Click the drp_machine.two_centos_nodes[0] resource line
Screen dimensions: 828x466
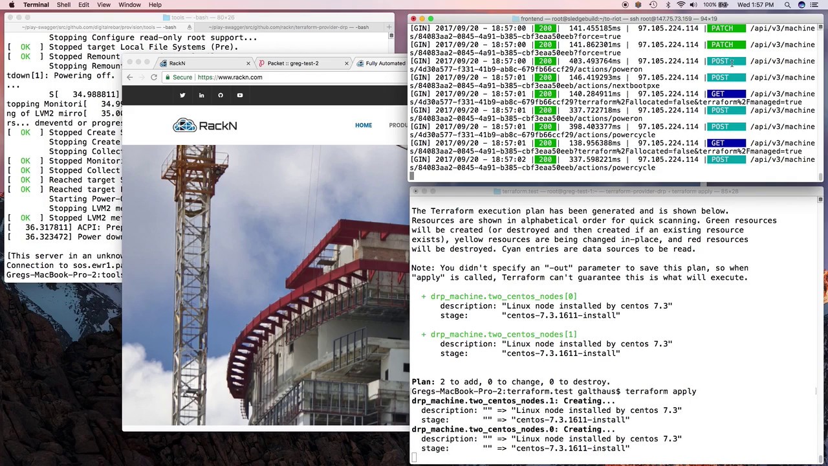pyautogui.click(x=499, y=296)
